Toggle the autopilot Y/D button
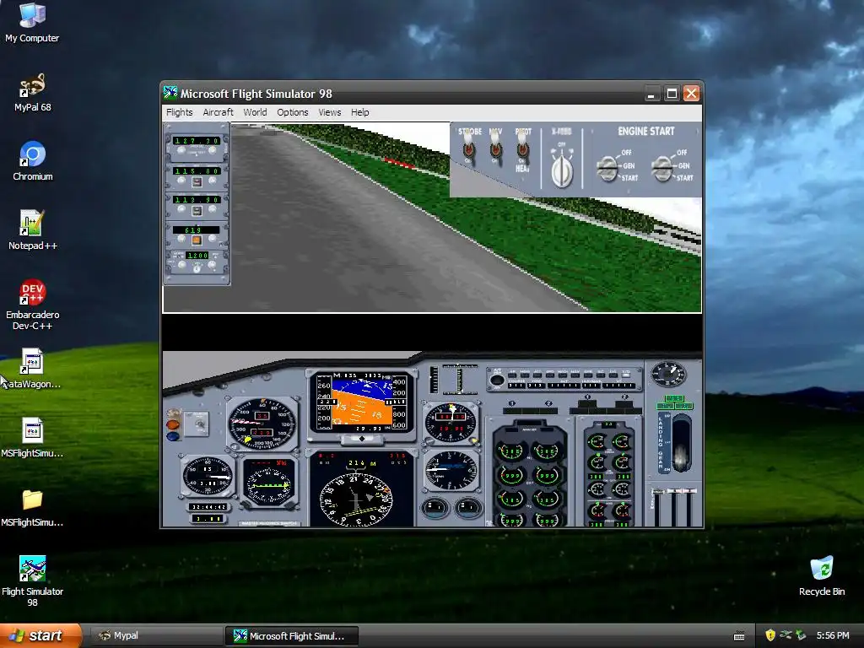The image size is (864, 648). point(625,374)
